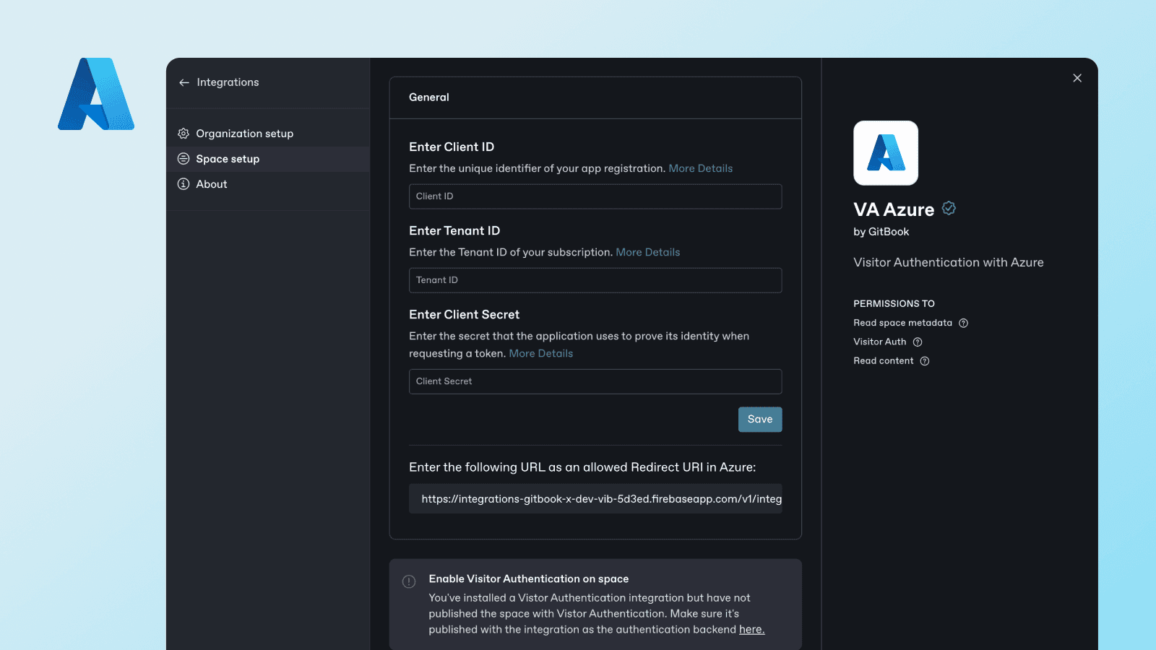Focus the Client ID input field
The width and height of the screenshot is (1156, 650).
coord(595,196)
